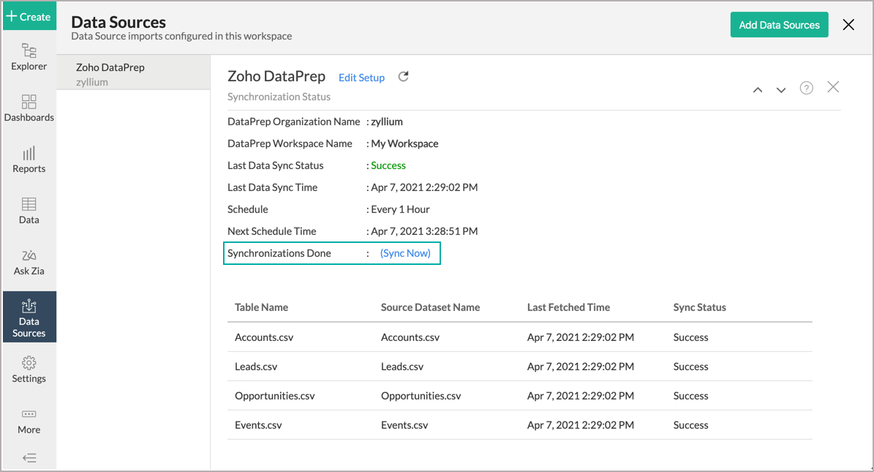Click the Success sync status text
Viewport: 874px width, 472px height.
pyautogui.click(x=388, y=165)
